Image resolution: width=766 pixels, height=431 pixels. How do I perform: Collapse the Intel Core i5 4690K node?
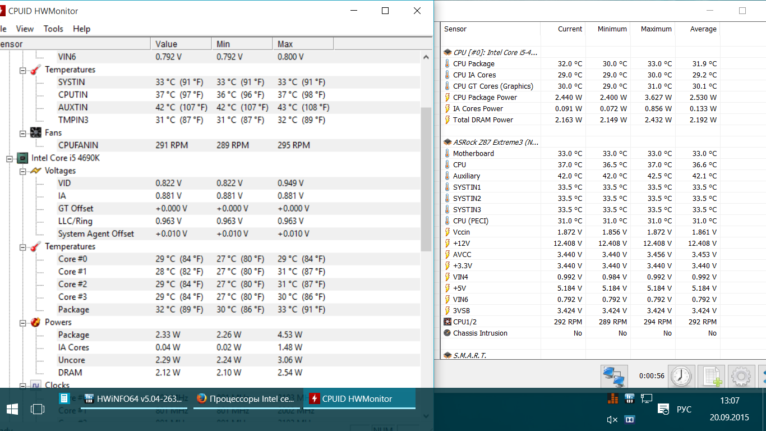pyautogui.click(x=10, y=158)
